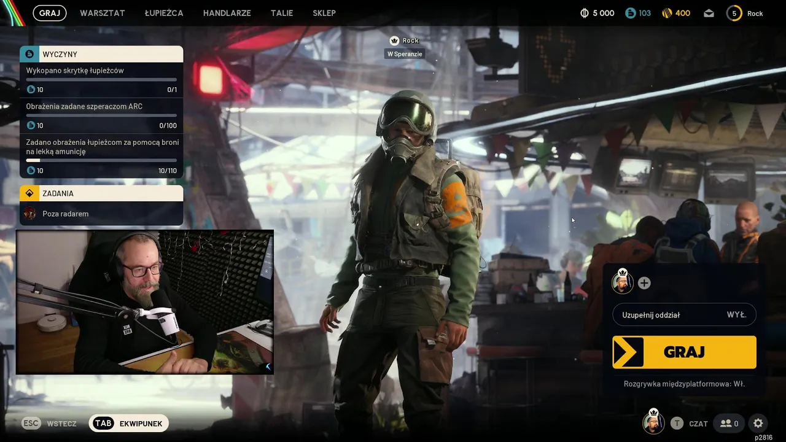Open the friends list showing 0

coord(729,423)
